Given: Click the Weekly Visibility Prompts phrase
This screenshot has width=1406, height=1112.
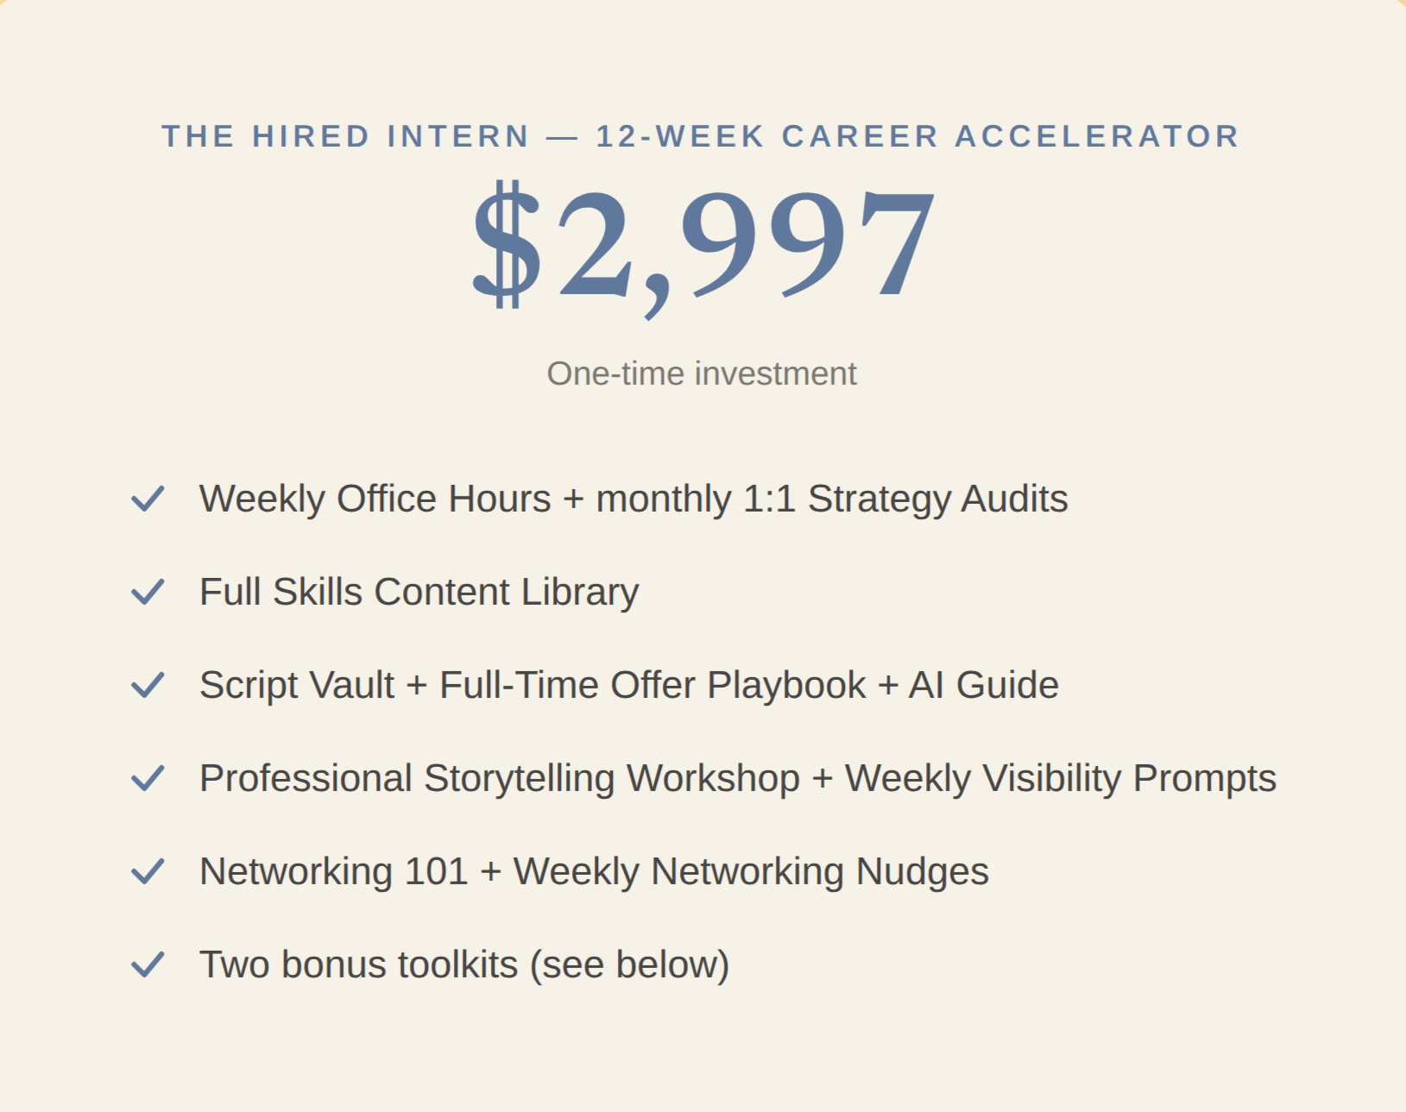Looking at the screenshot, I should click(x=1061, y=778).
